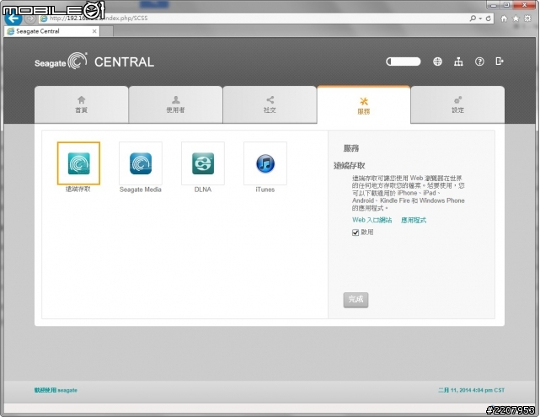Image resolution: width=540 pixels, height=417 pixels.
Task: Click the 完成 done button
Action: (x=356, y=300)
